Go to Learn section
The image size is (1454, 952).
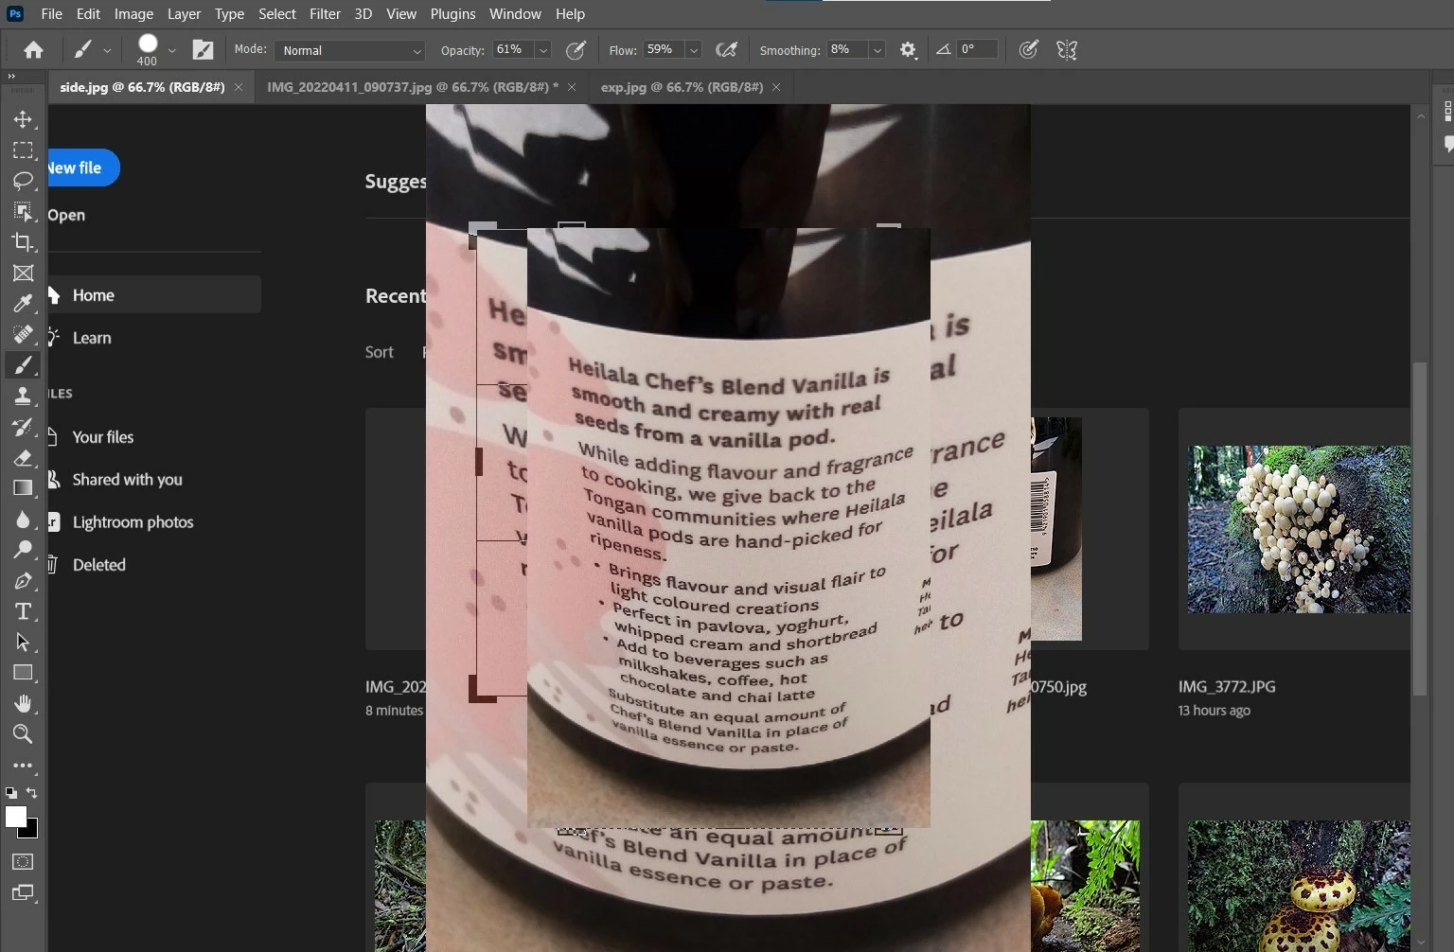tap(92, 338)
